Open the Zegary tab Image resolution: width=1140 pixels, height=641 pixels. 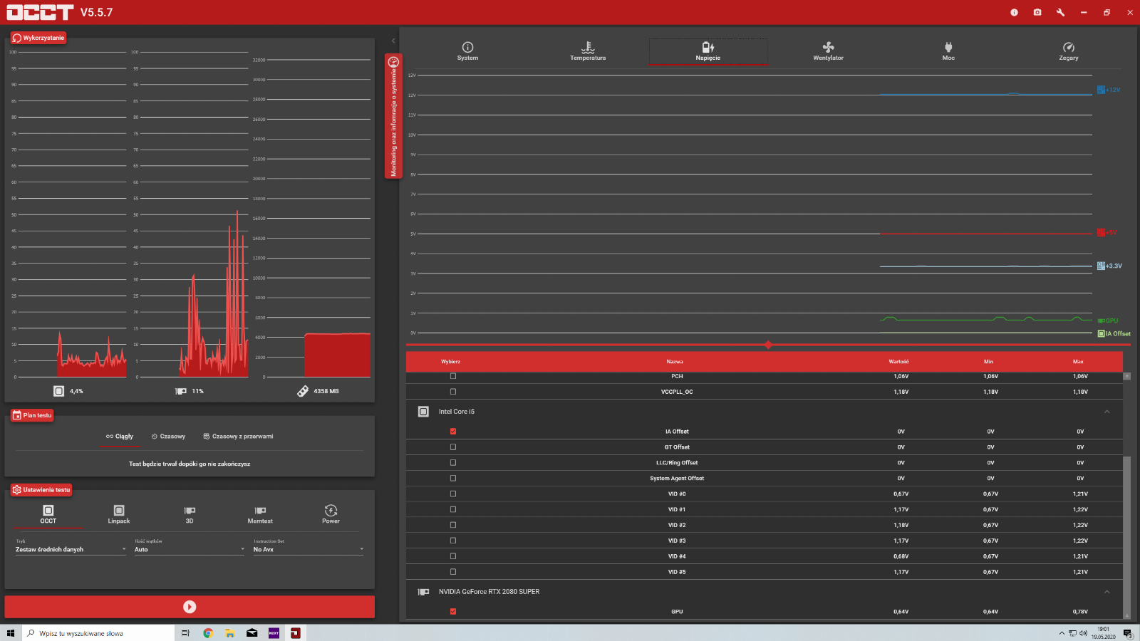pos(1068,51)
